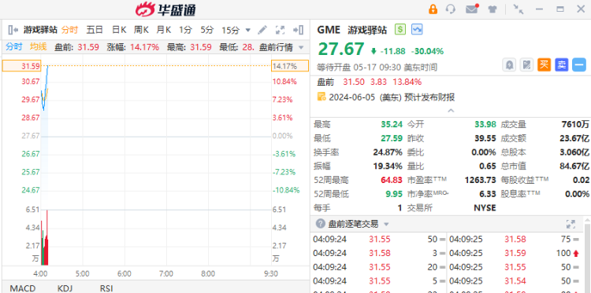Image resolution: width=591 pixels, height=293 pixels.
Task: Collapse left panel arrow icon
Action: tap(13, 30)
